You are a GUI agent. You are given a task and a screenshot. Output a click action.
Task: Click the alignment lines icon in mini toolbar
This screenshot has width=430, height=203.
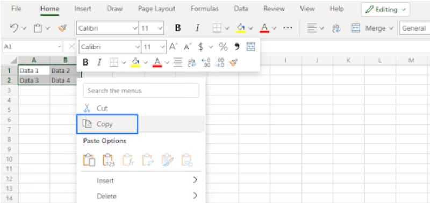[x=178, y=62]
